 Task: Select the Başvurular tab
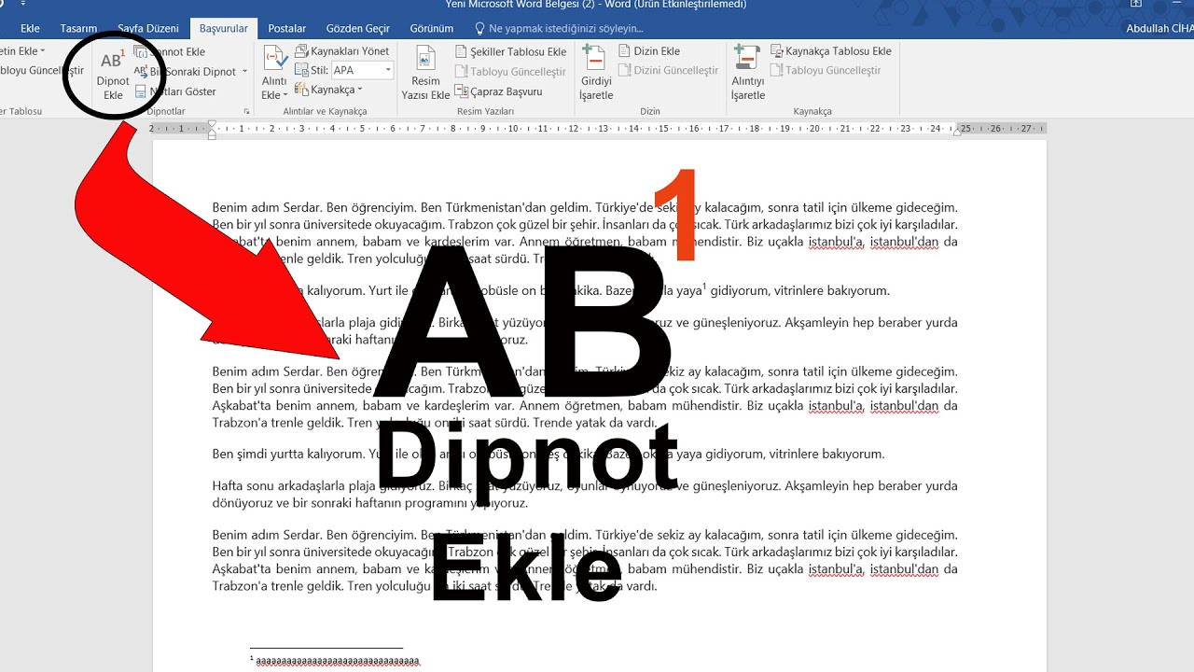point(224,29)
